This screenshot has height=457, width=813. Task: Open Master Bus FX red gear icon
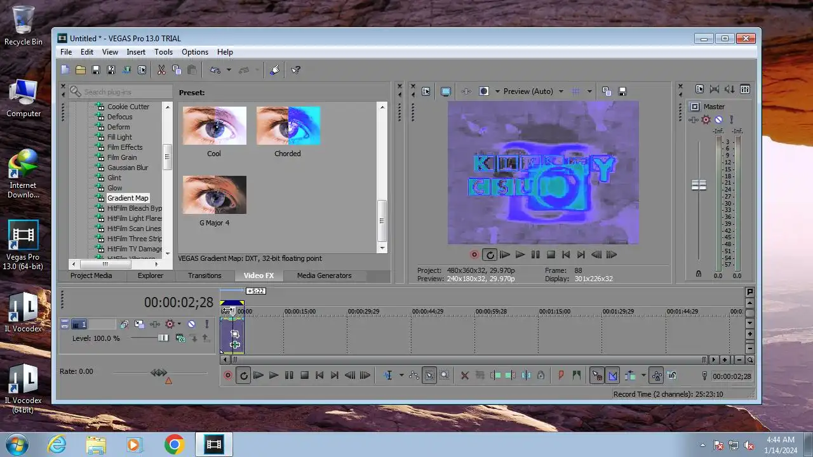[x=706, y=119]
